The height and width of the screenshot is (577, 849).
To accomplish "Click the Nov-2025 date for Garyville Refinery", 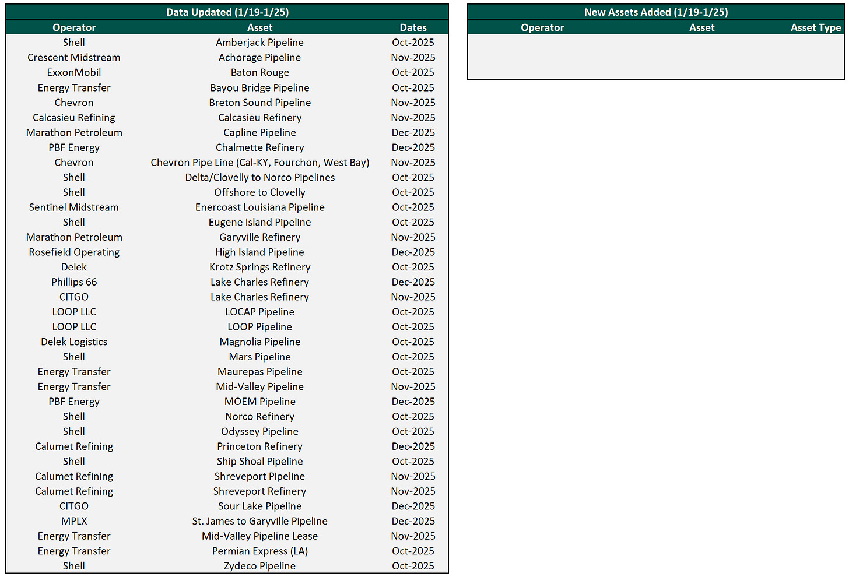I will 413,237.
